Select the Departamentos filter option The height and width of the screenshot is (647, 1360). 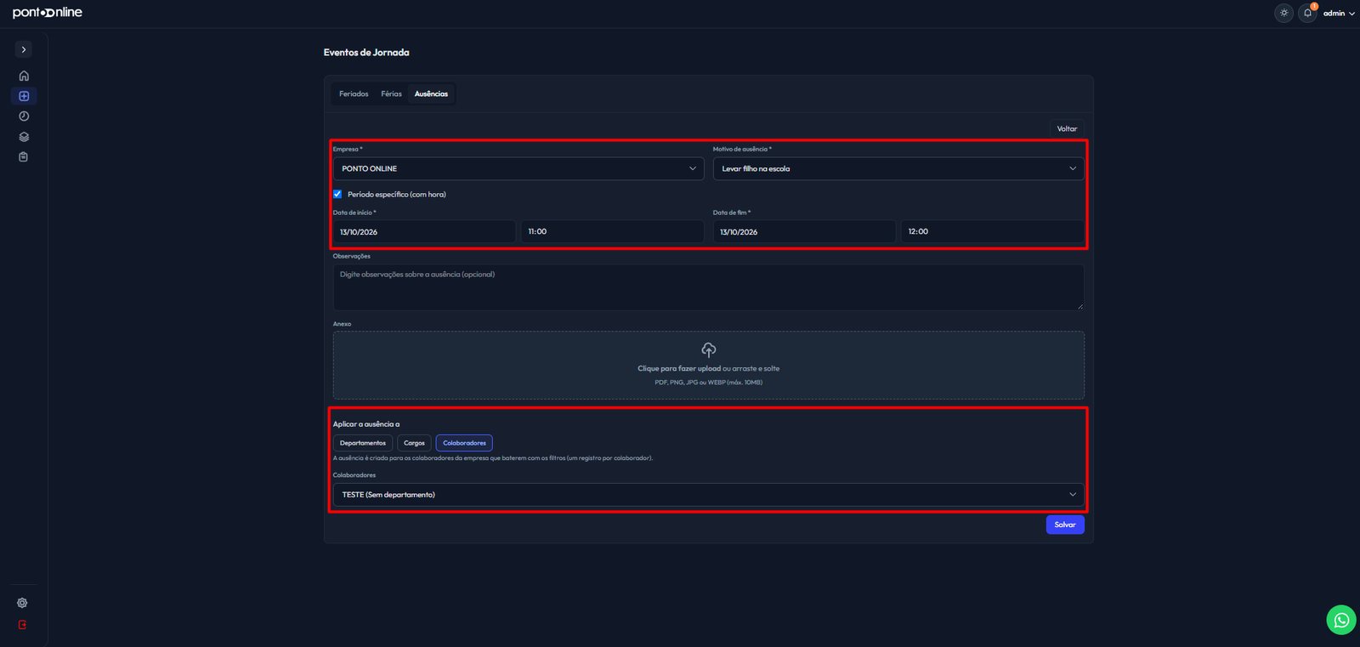tap(363, 443)
